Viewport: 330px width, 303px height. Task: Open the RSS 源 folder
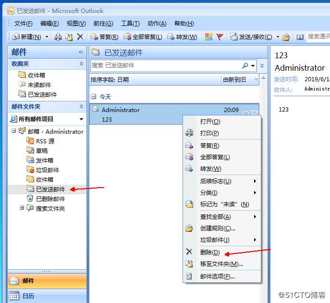(x=40, y=141)
